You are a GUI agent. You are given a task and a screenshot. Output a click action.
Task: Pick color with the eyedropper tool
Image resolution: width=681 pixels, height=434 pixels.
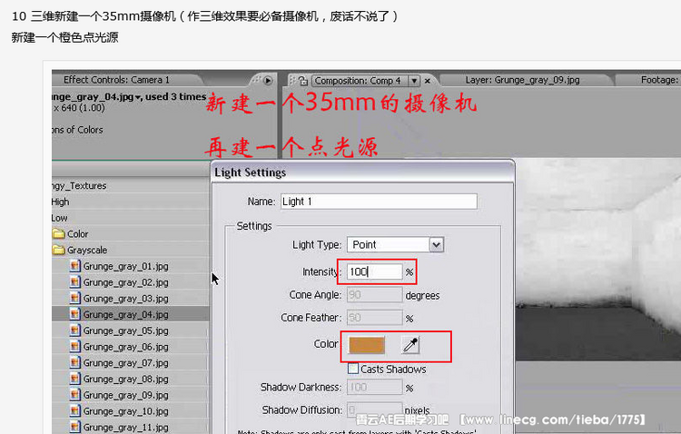[410, 345]
